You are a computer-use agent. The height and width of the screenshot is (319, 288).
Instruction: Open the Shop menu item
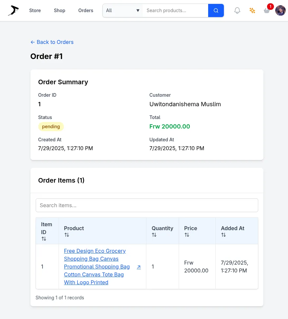tap(60, 10)
